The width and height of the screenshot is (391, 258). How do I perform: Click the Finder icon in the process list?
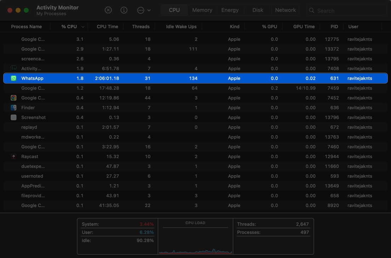point(13,108)
